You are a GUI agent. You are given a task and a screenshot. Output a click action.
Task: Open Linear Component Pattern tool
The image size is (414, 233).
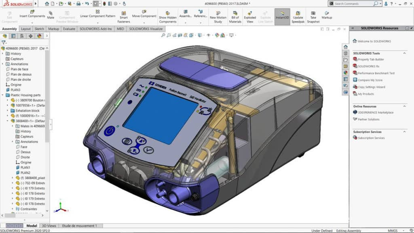[x=97, y=14]
